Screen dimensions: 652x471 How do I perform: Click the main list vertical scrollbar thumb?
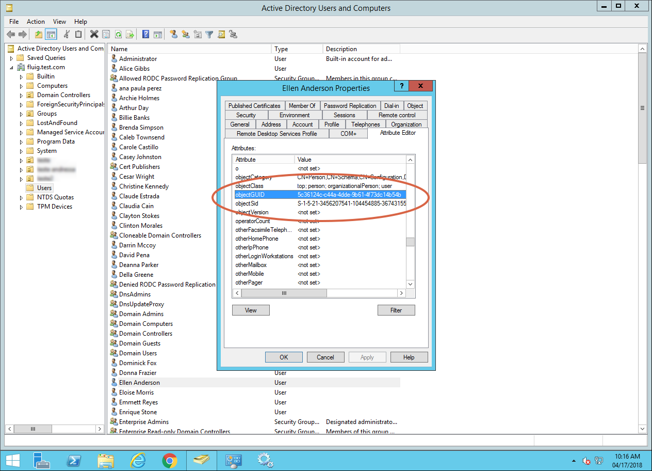pos(642,108)
